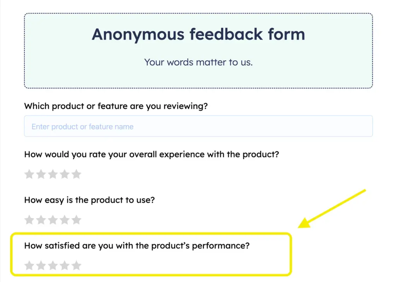Rate overall experience three stars

pos(53,174)
